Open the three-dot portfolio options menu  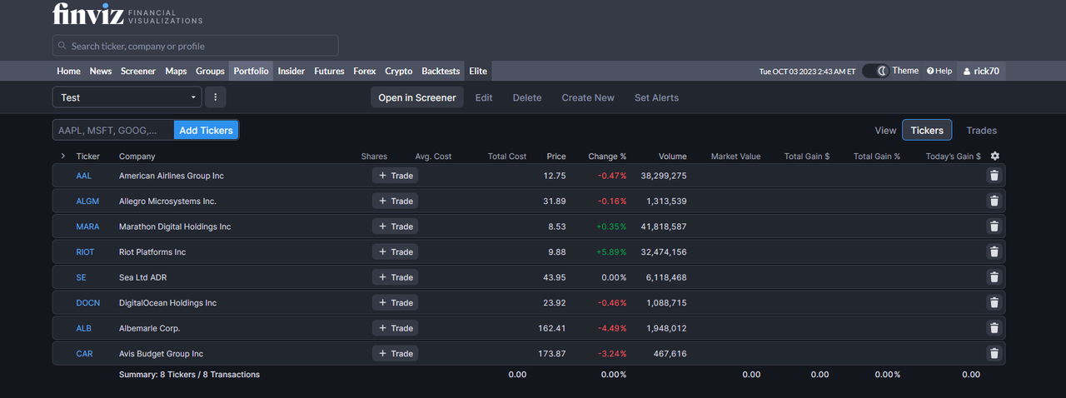[x=215, y=97]
